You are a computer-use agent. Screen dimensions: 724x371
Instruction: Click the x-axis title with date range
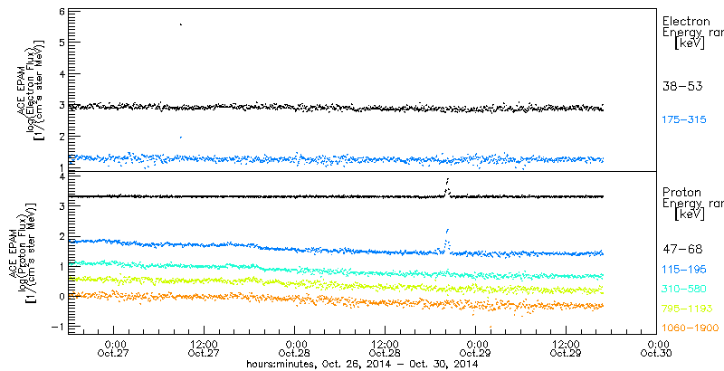[x=361, y=365]
